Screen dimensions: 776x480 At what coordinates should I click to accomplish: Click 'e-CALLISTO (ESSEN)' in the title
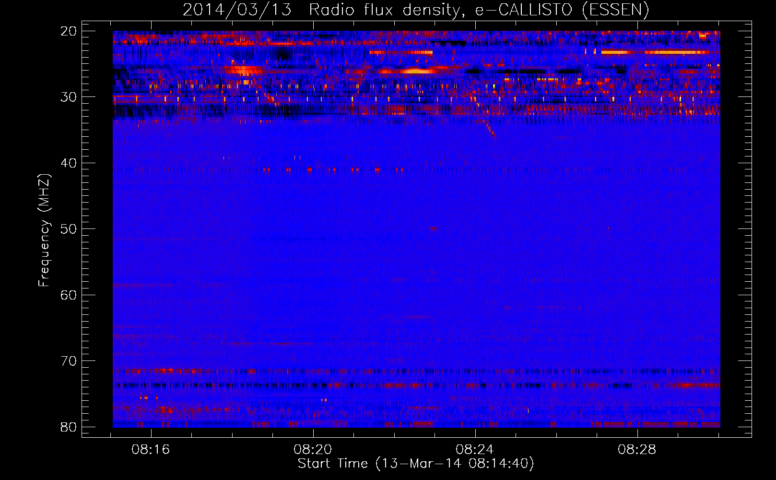tap(562, 10)
